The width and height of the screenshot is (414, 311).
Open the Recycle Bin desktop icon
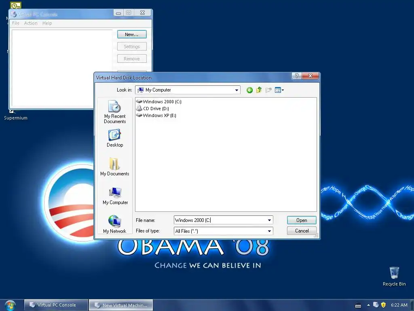point(394,276)
